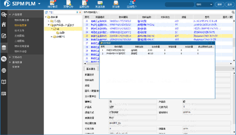Collapse the 物料库 root tree node
The width and height of the screenshot is (236, 135).
[46, 17]
